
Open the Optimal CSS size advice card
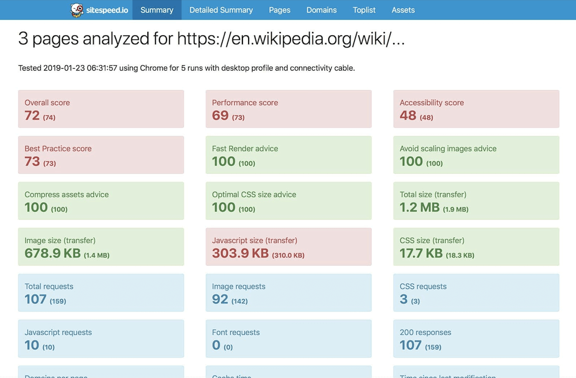click(x=288, y=201)
